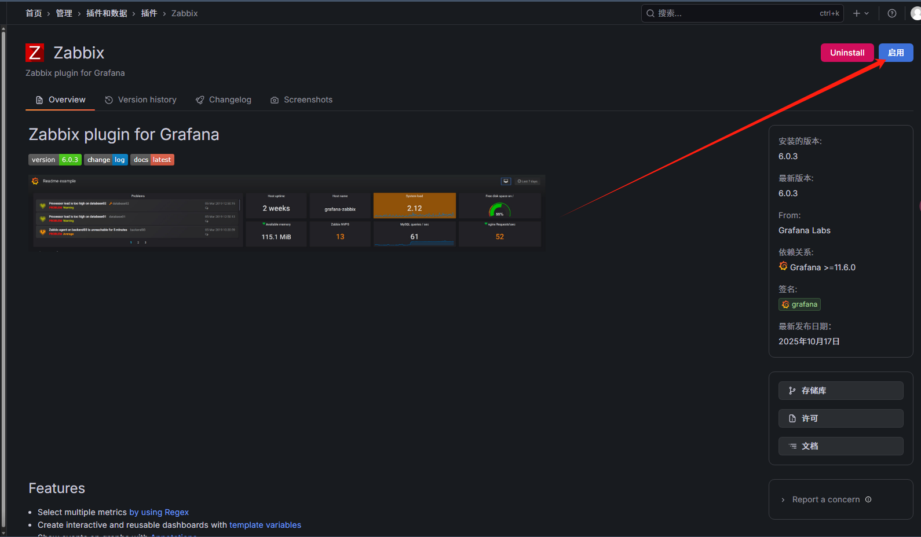Click the Grafana dependency logo icon
The image size is (921, 537).
(x=783, y=266)
